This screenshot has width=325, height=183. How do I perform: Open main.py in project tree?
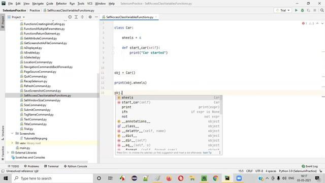25,148
